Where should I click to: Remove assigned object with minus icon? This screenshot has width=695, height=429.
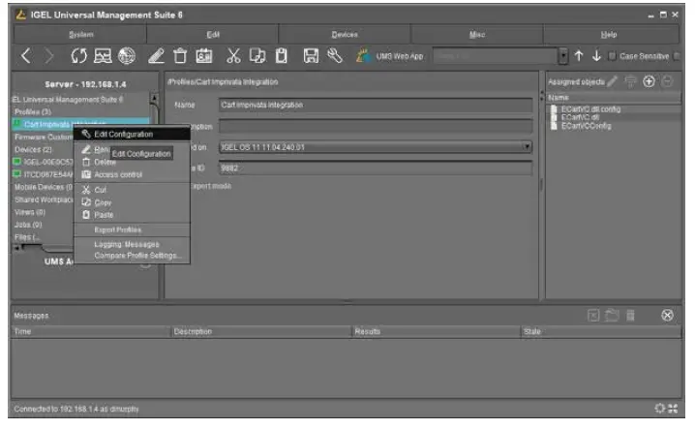[667, 81]
